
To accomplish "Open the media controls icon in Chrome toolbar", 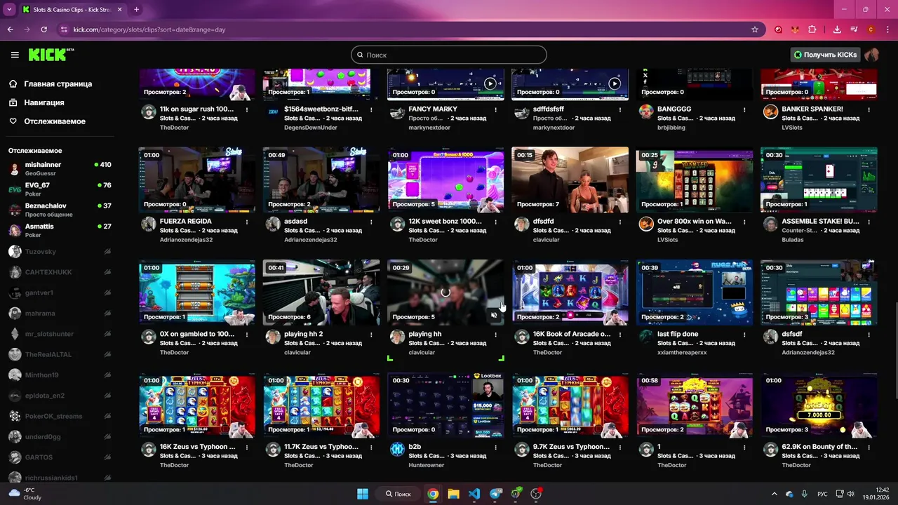I will pyautogui.click(x=854, y=29).
